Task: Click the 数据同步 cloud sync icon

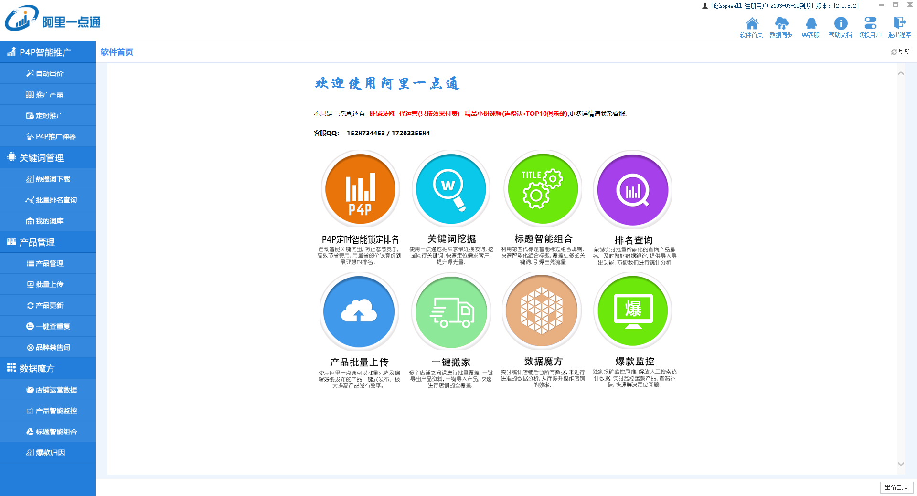Action: 781,28
